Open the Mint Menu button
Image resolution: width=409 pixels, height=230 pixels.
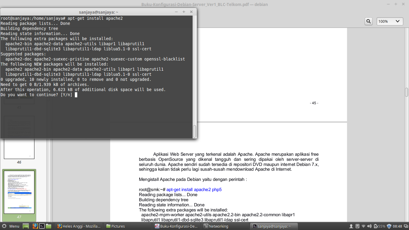pos(10,226)
